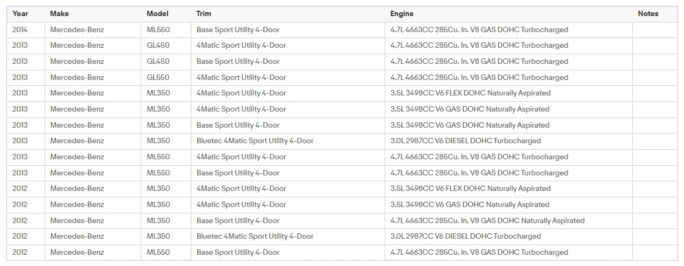Click the Make column header

(x=93, y=14)
